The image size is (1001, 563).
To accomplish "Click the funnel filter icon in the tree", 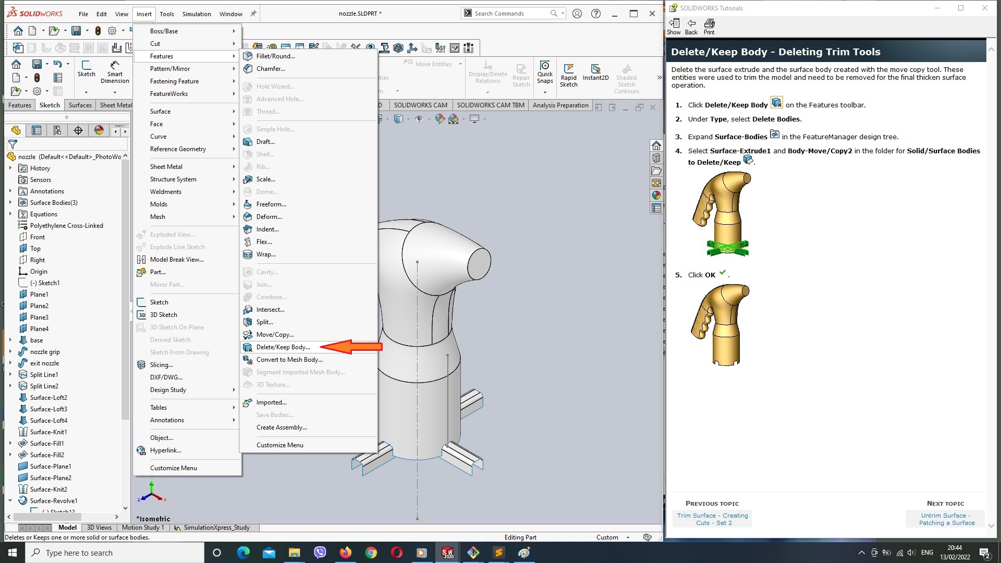I will pos(13,144).
